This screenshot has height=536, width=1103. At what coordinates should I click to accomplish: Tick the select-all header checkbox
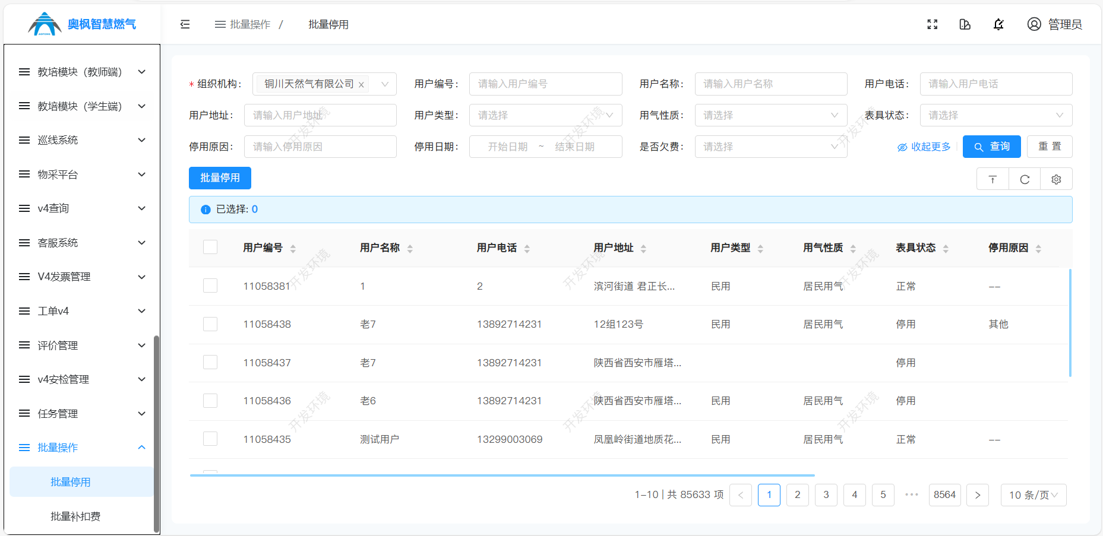tap(210, 247)
